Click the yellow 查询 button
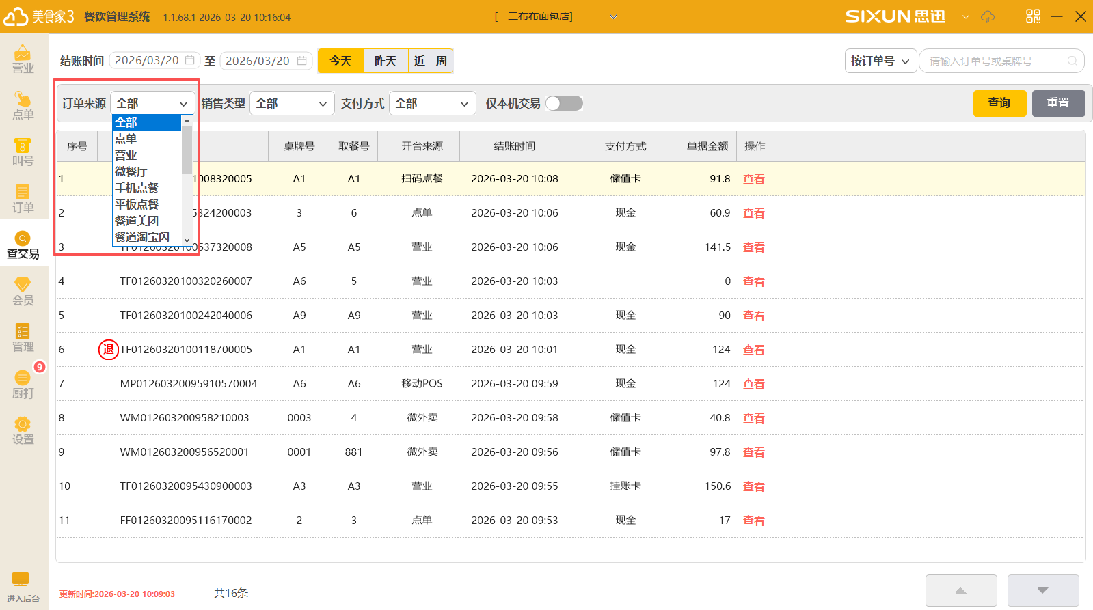1093x610 pixels. point(999,103)
